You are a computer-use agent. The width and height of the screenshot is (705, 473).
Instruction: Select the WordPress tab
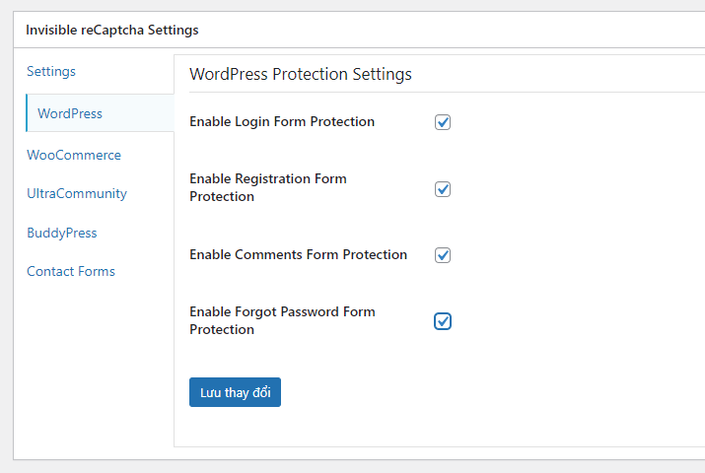(70, 113)
